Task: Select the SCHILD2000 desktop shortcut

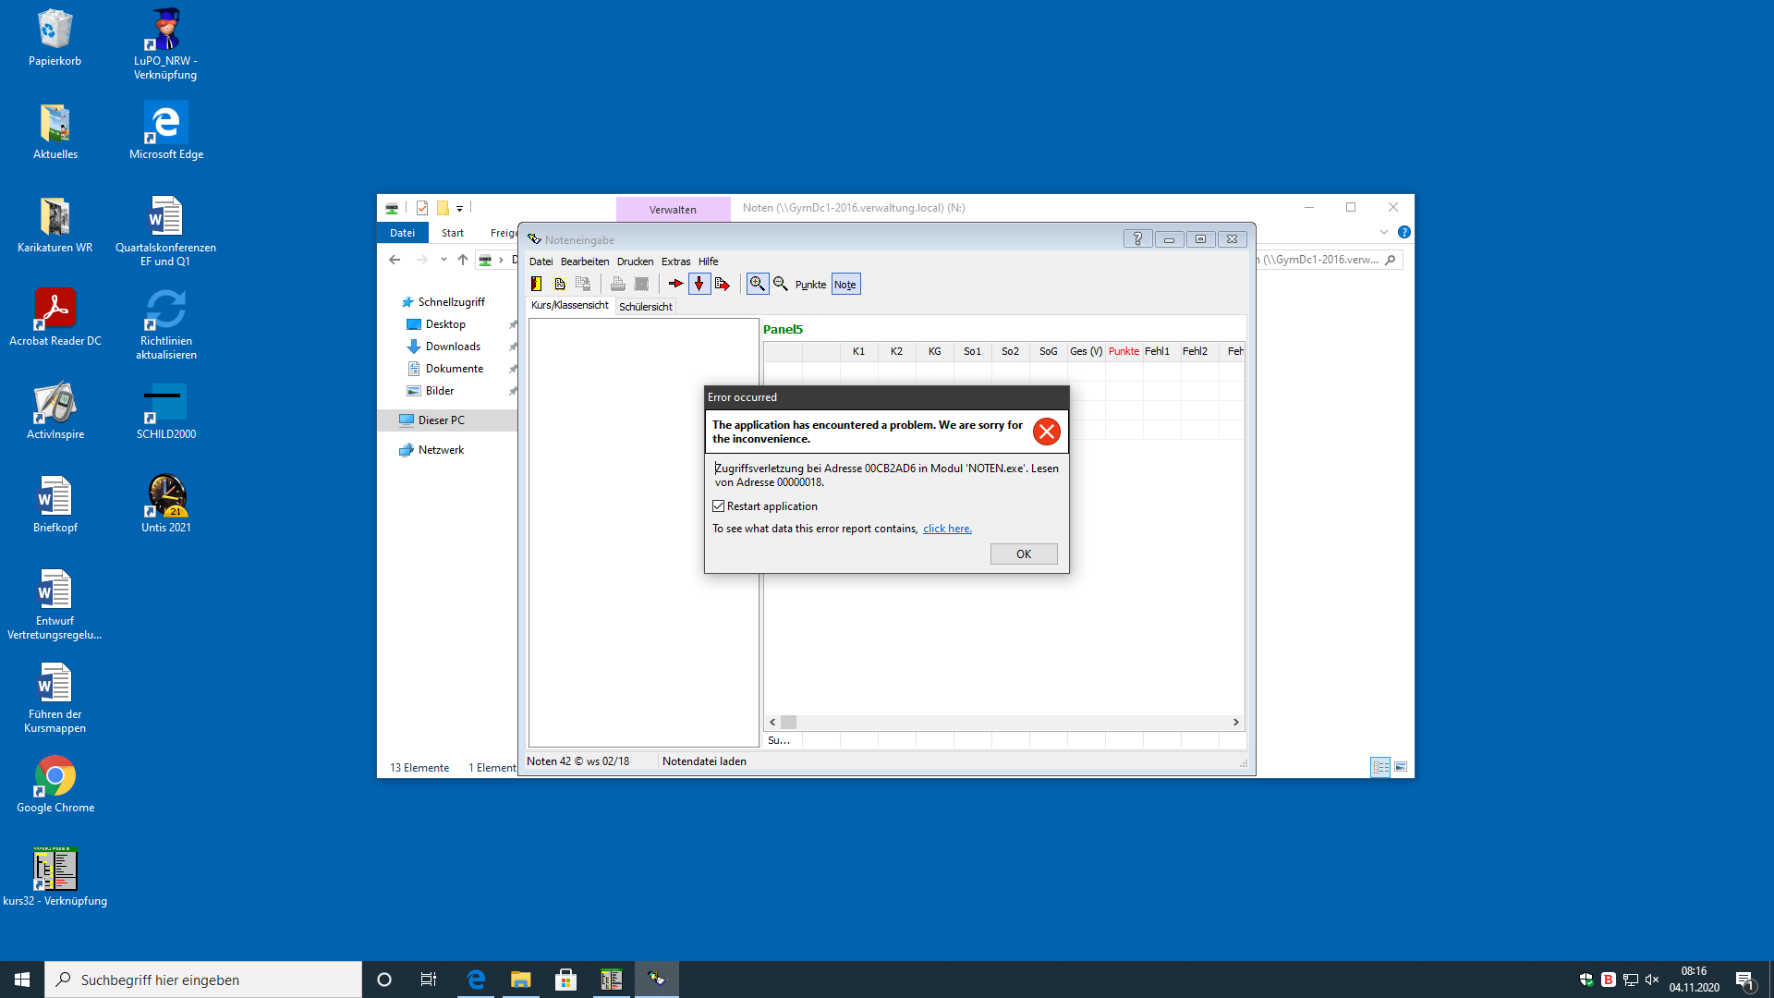Action: point(166,412)
